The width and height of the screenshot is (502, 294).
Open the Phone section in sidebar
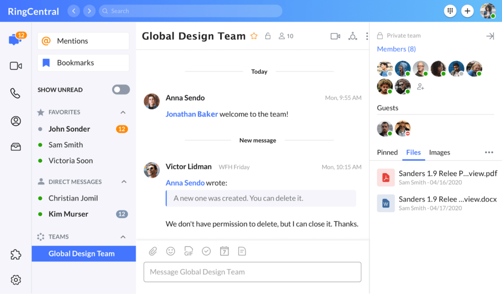[16, 93]
